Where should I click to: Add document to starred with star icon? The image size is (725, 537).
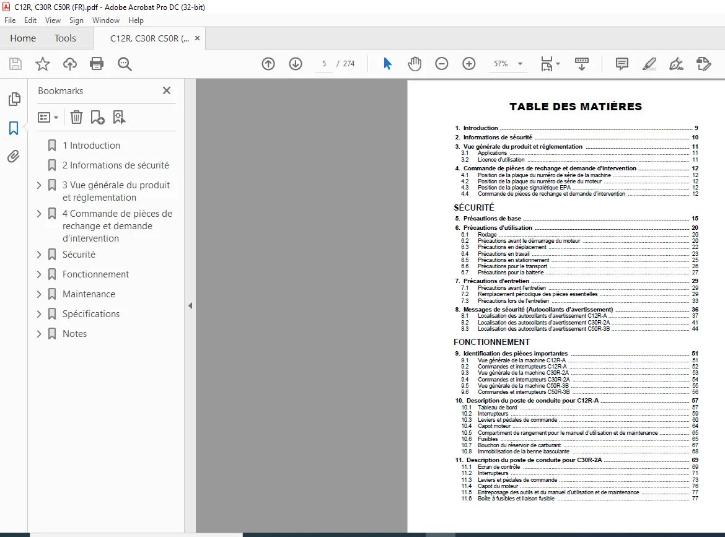[43, 64]
